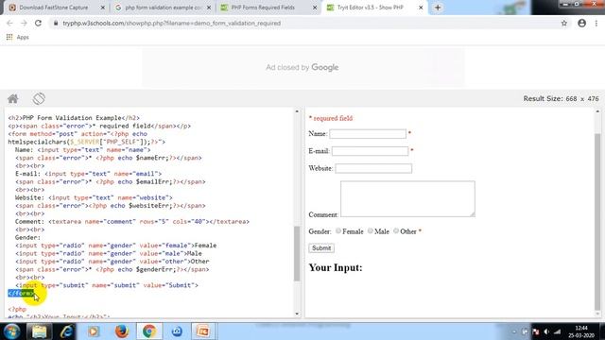
Task: Click the result pane scrollbar thumb
Action: click(597, 222)
